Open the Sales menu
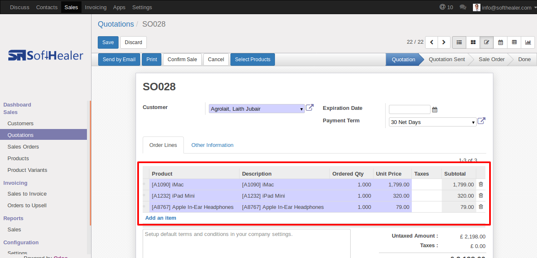This screenshot has height=258, width=537. (71, 7)
